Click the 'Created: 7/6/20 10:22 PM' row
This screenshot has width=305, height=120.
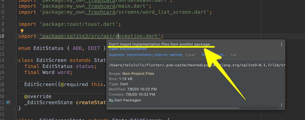(x=132, y=95)
